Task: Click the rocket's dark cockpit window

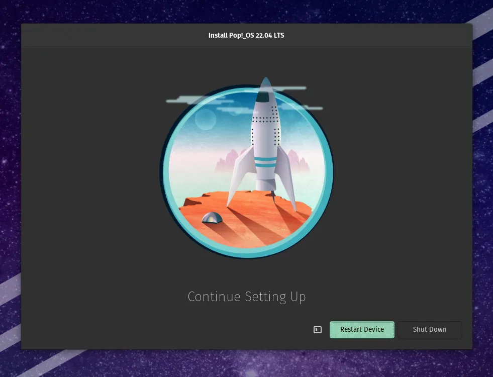Action: click(265, 97)
